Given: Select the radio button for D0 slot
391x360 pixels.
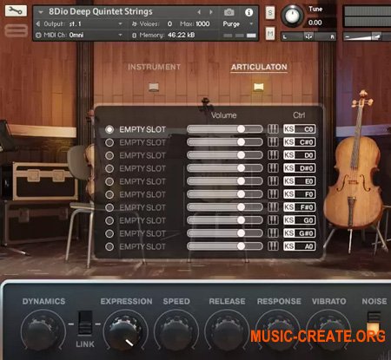Looking at the screenshot, I should 109,155.
